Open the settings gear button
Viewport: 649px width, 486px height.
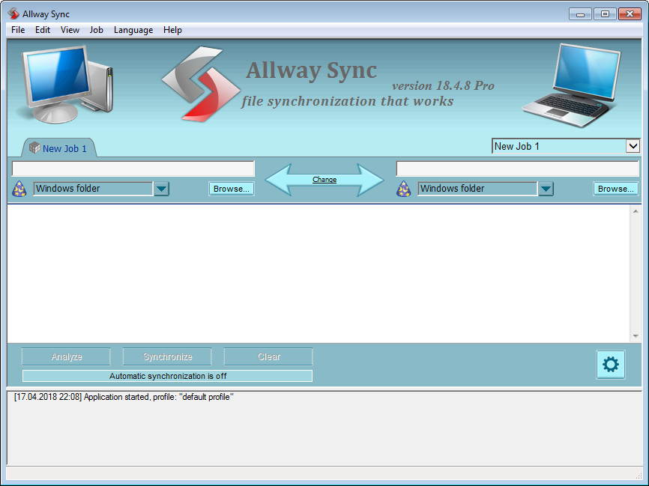[611, 365]
